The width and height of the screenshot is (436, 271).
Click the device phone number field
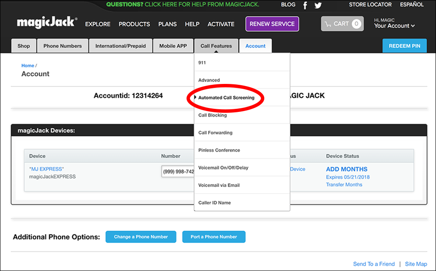click(178, 171)
